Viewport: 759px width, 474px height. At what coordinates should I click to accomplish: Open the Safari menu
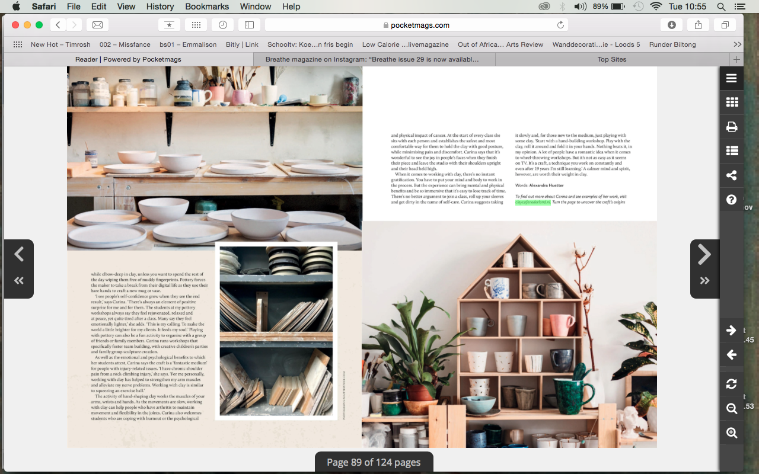pos(43,7)
